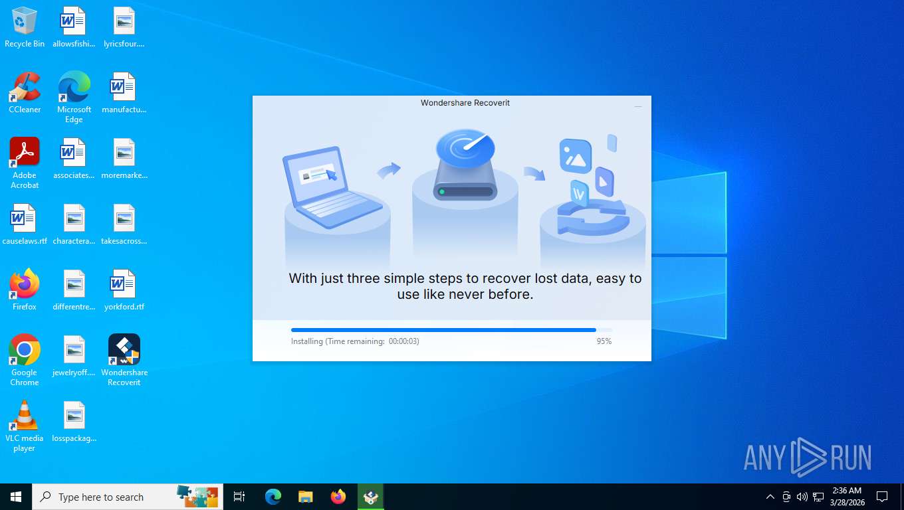This screenshot has width=904, height=510.
Task: Select the differentre... image file icon
Action: coord(74,290)
